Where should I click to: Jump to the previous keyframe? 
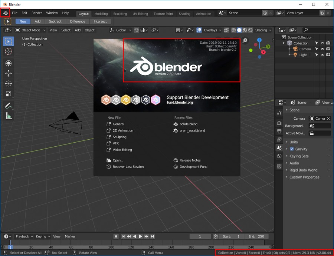click(129, 236)
